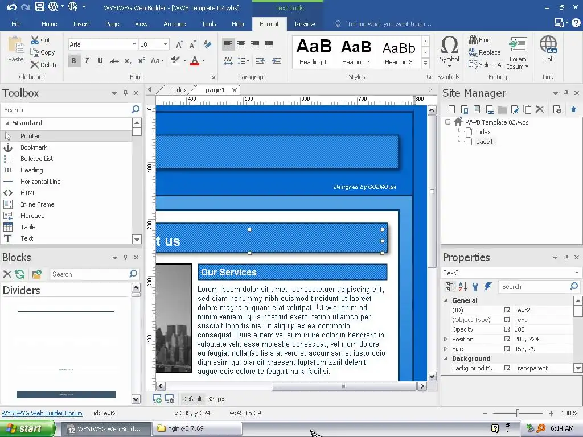This screenshot has width=583, height=437.
Task: Open the Symbol omega icon
Action: pos(449,44)
